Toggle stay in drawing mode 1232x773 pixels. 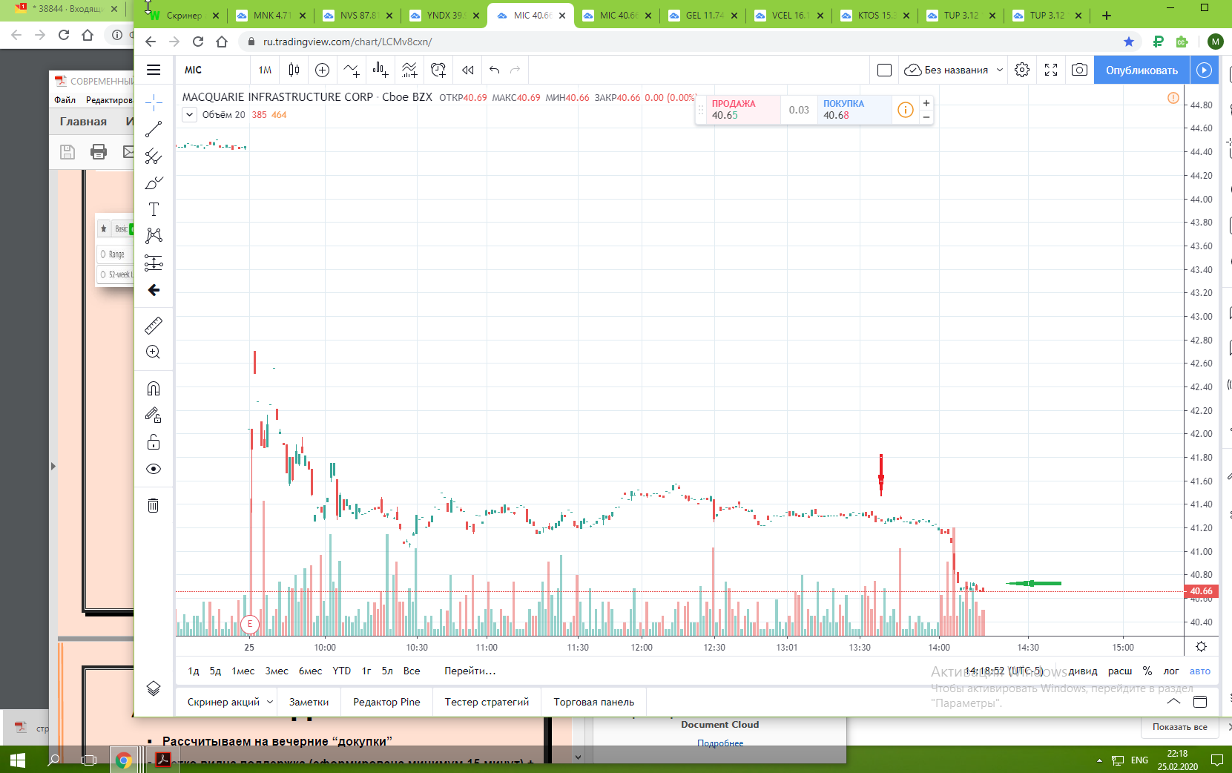click(x=154, y=415)
